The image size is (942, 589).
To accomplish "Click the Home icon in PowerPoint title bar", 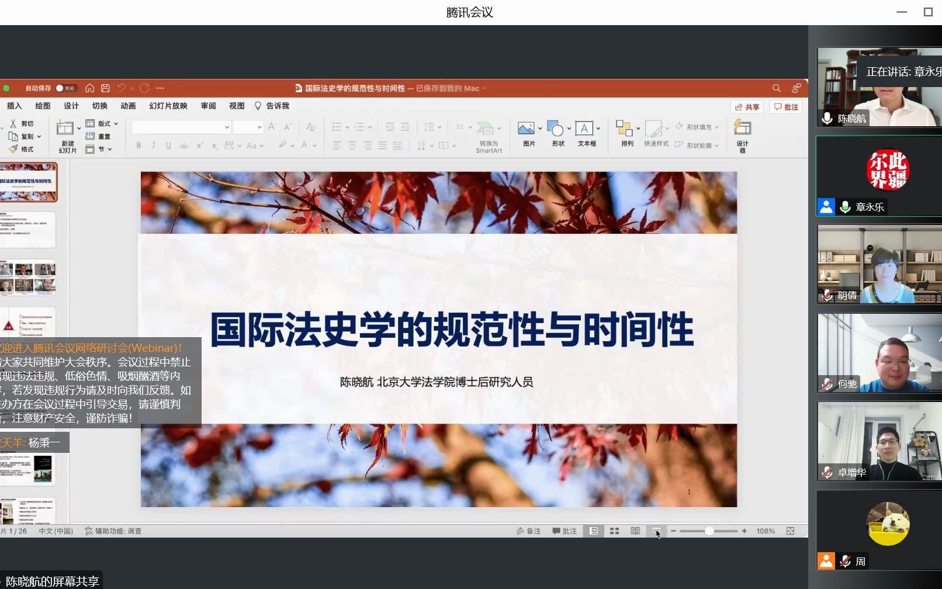I will click(89, 88).
